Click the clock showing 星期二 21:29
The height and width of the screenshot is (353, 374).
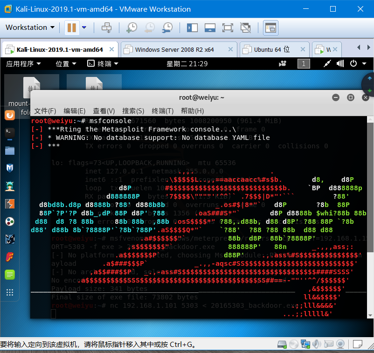(187, 64)
